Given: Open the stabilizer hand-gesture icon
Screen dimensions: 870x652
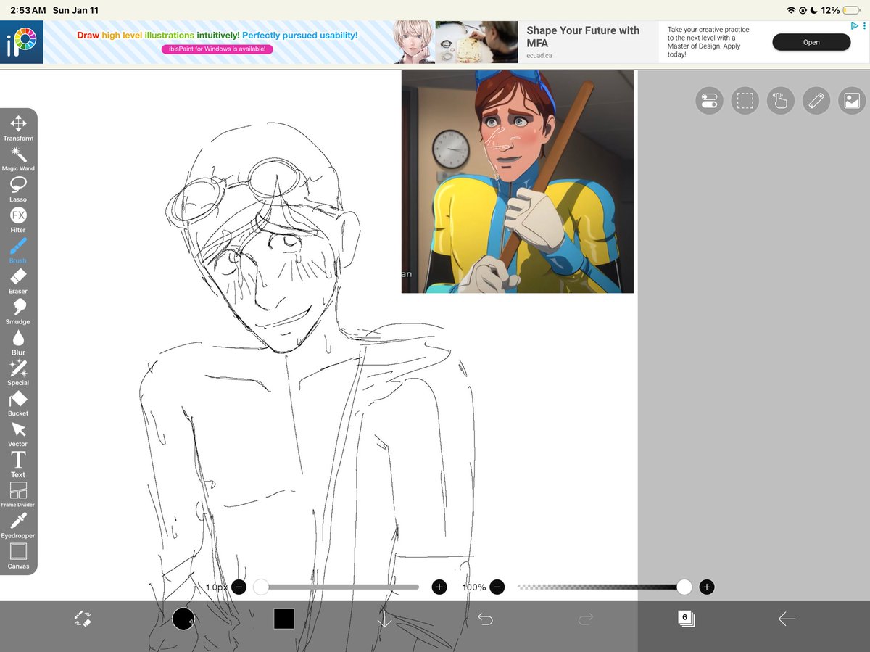Looking at the screenshot, I should click(780, 101).
